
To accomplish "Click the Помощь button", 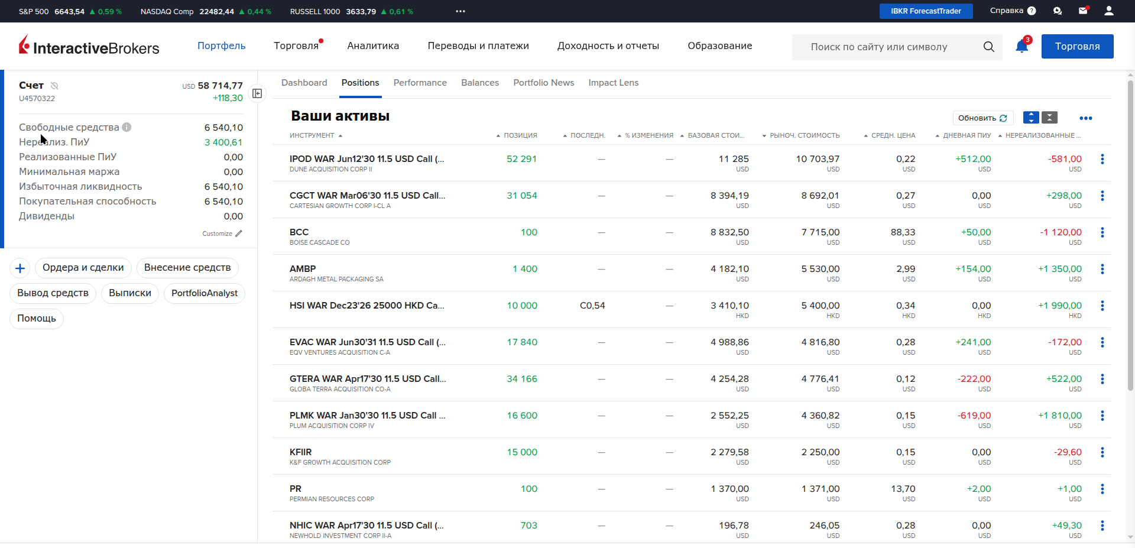I will pos(37,319).
